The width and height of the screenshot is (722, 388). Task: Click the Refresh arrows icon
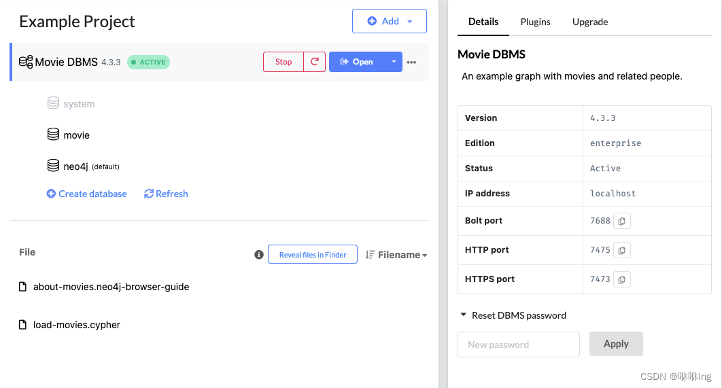click(x=149, y=194)
